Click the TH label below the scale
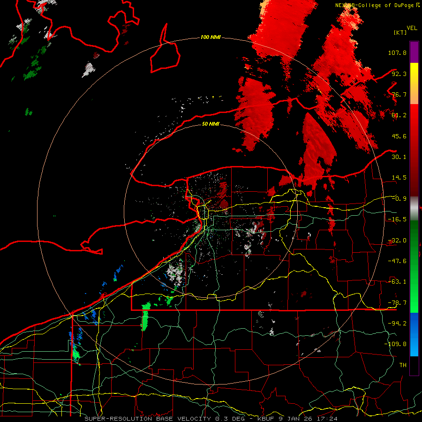This screenshot has width=422, height=422. click(403, 365)
